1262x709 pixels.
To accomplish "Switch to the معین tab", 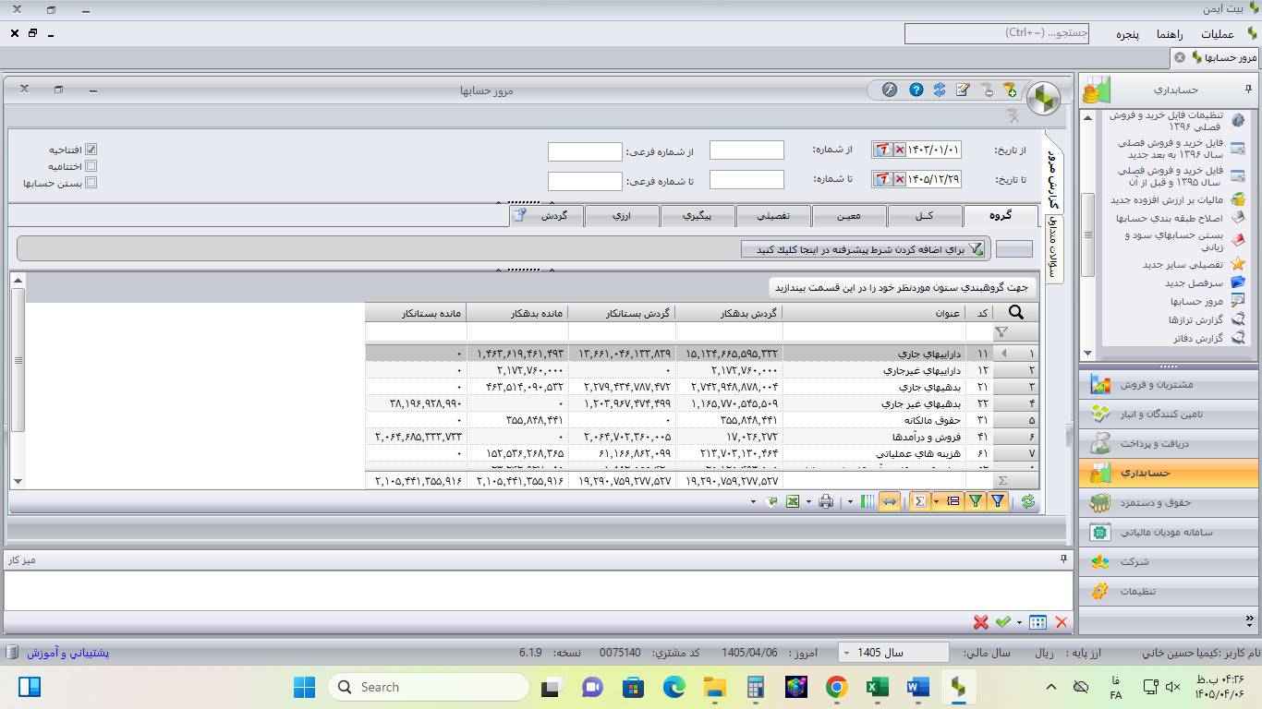I will (x=848, y=216).
